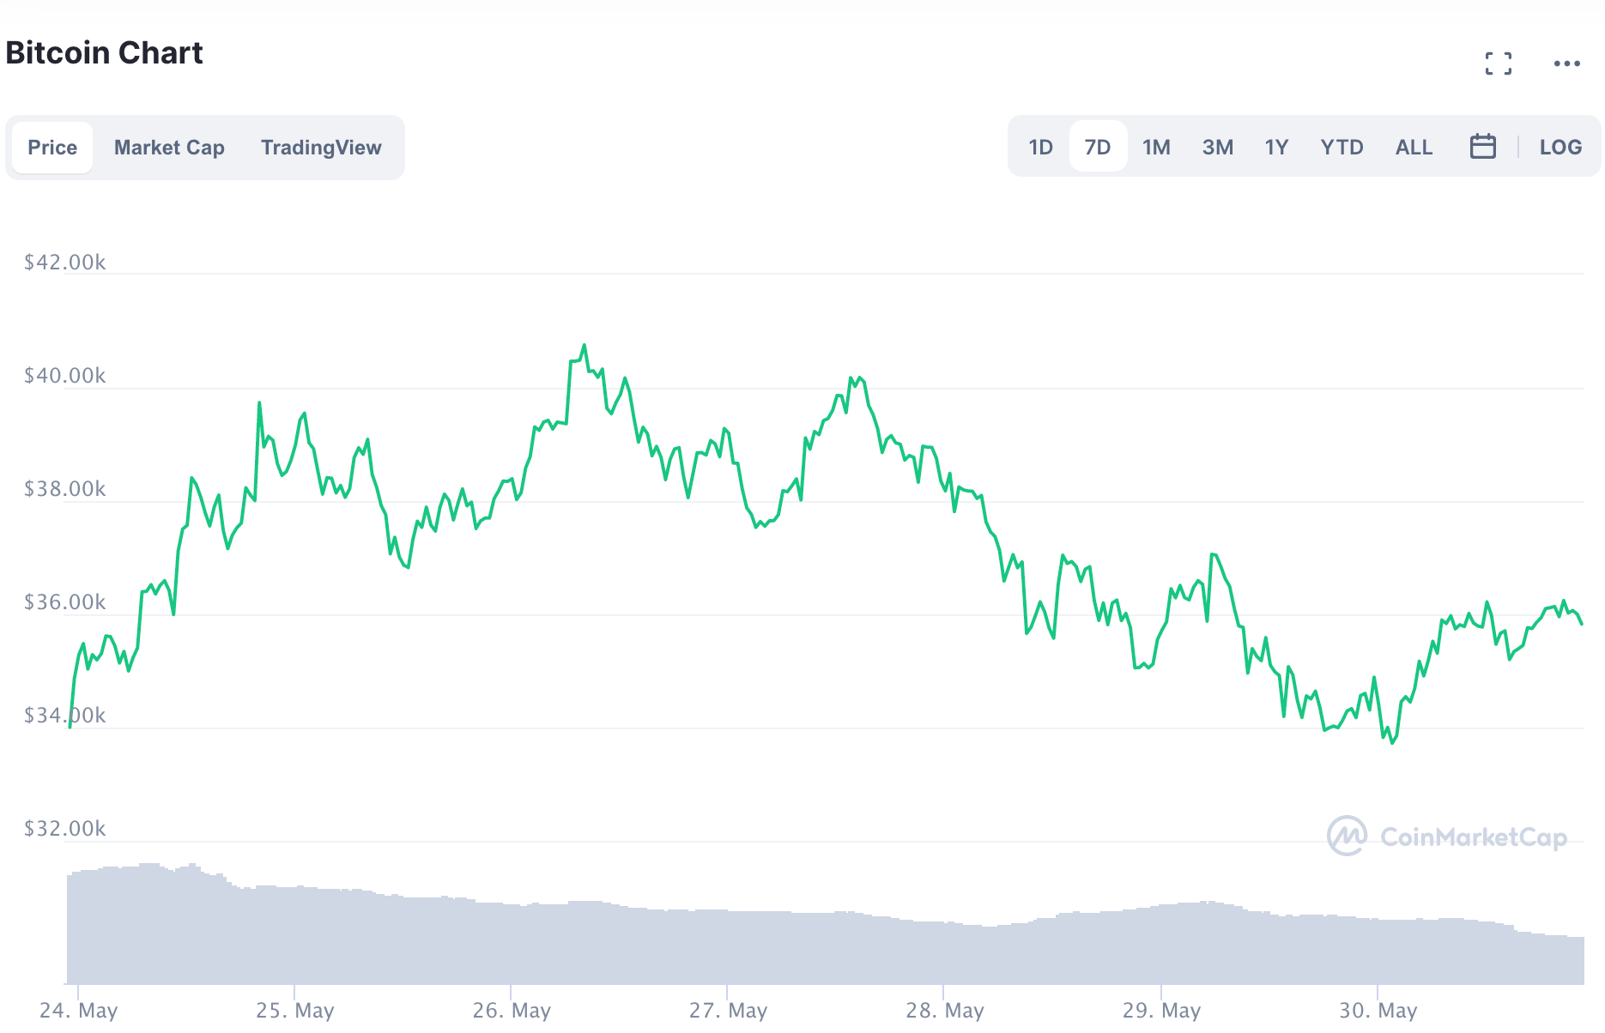This screenshot has width=1605, height=1033.
Task: Open the calendar date range picker
Action: click(1484, 147)
